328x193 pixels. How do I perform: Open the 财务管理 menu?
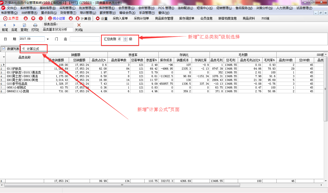[68, 13]
